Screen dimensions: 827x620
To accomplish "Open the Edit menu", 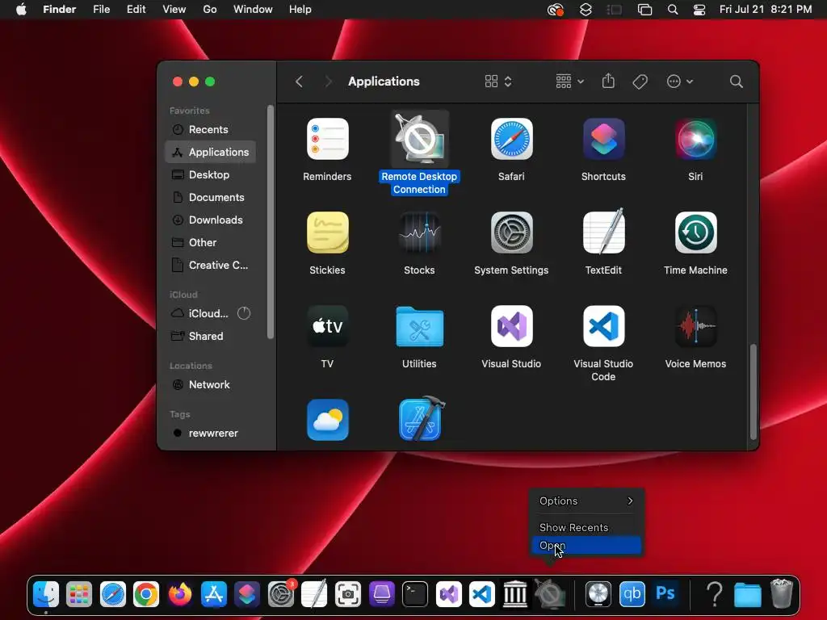I will (x=136, y=10).
